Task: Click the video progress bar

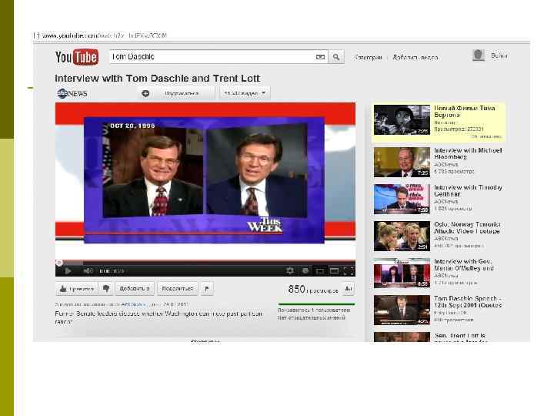Action: [x=205, y=262]
